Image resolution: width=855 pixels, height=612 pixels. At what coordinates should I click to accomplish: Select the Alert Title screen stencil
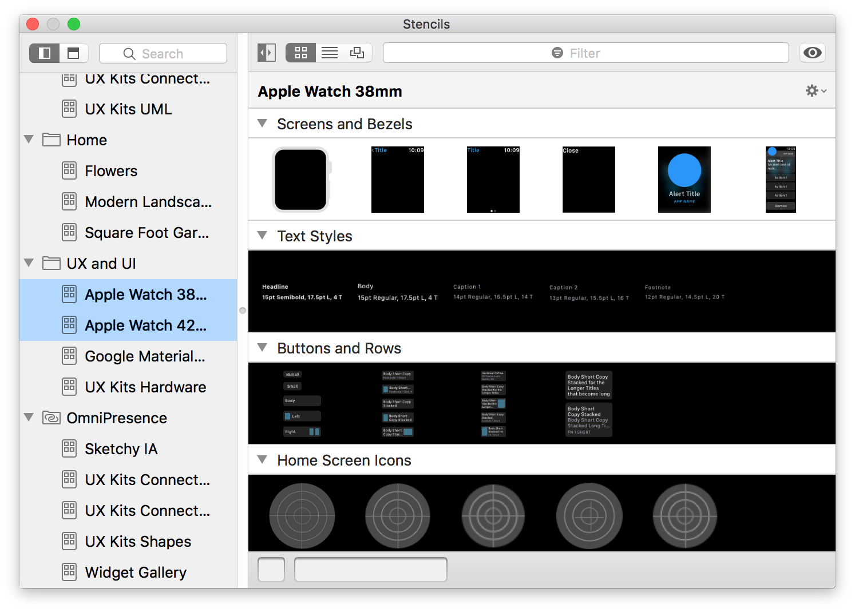[x=684, y=180]
